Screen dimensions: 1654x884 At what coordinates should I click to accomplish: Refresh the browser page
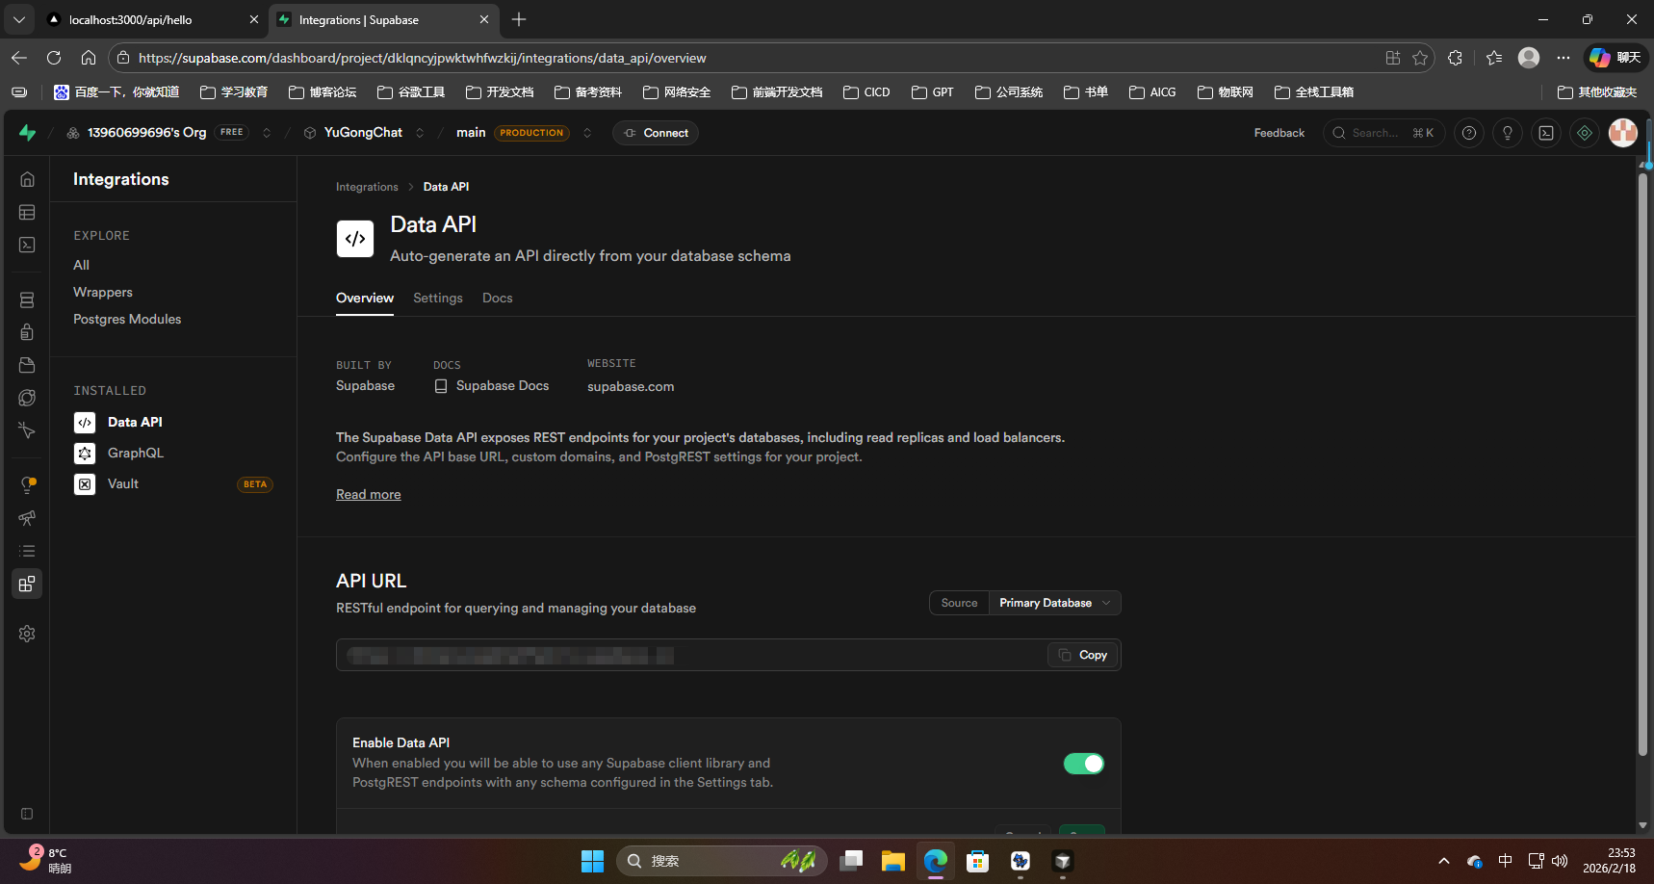click(54, 58)
